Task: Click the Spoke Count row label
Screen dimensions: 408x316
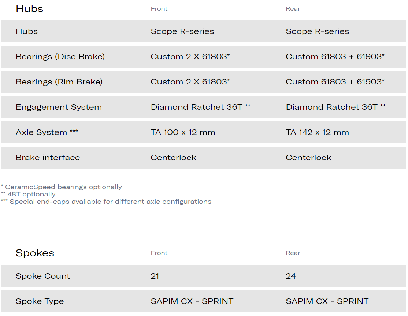Action: [43, 276]
